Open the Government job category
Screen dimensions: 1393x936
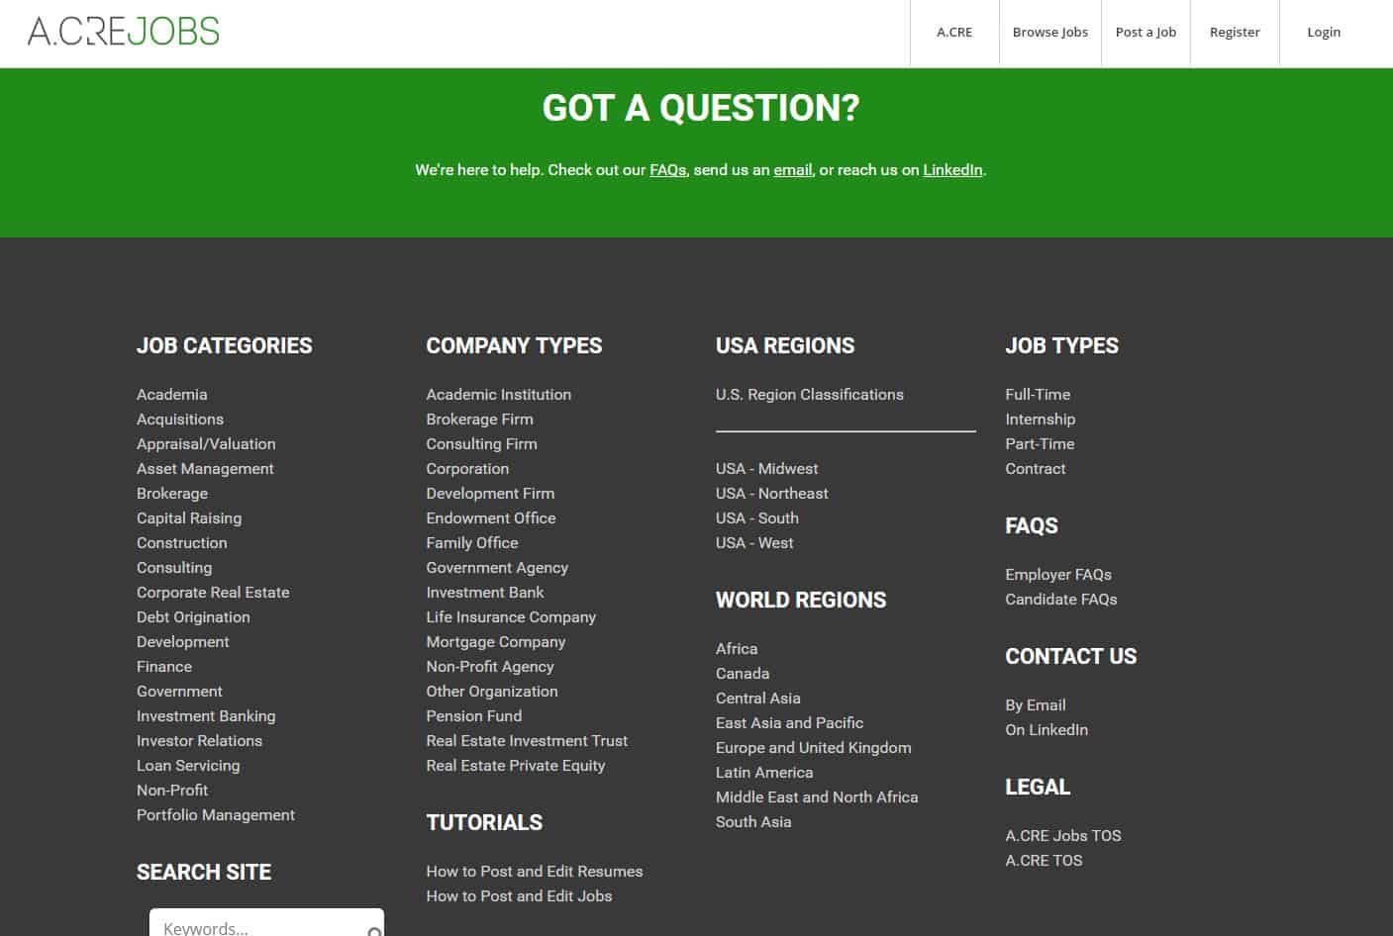coord(179,692)
